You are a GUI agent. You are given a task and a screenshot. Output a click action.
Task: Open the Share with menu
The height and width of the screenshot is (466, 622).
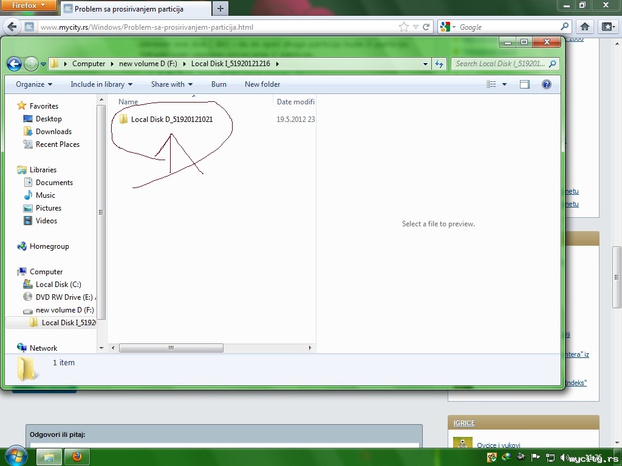click(171, 84)
